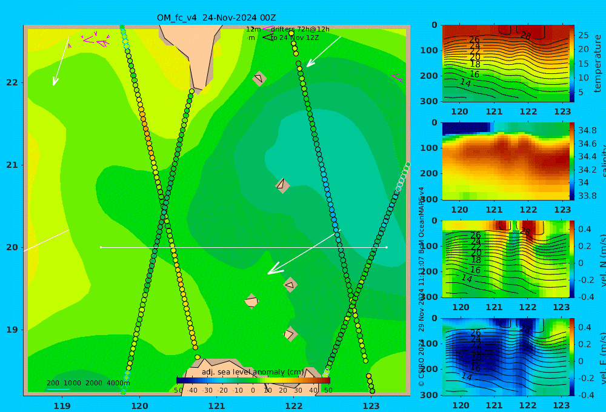Click the 50 tick at anomaly colorbar right end

click(328, 390)
